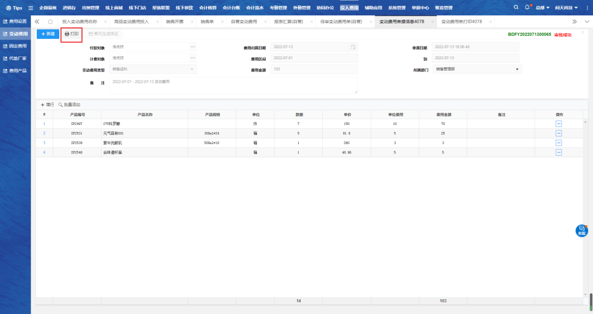
Task: Click the 打印 print button
Action: [x=71, y=34]
